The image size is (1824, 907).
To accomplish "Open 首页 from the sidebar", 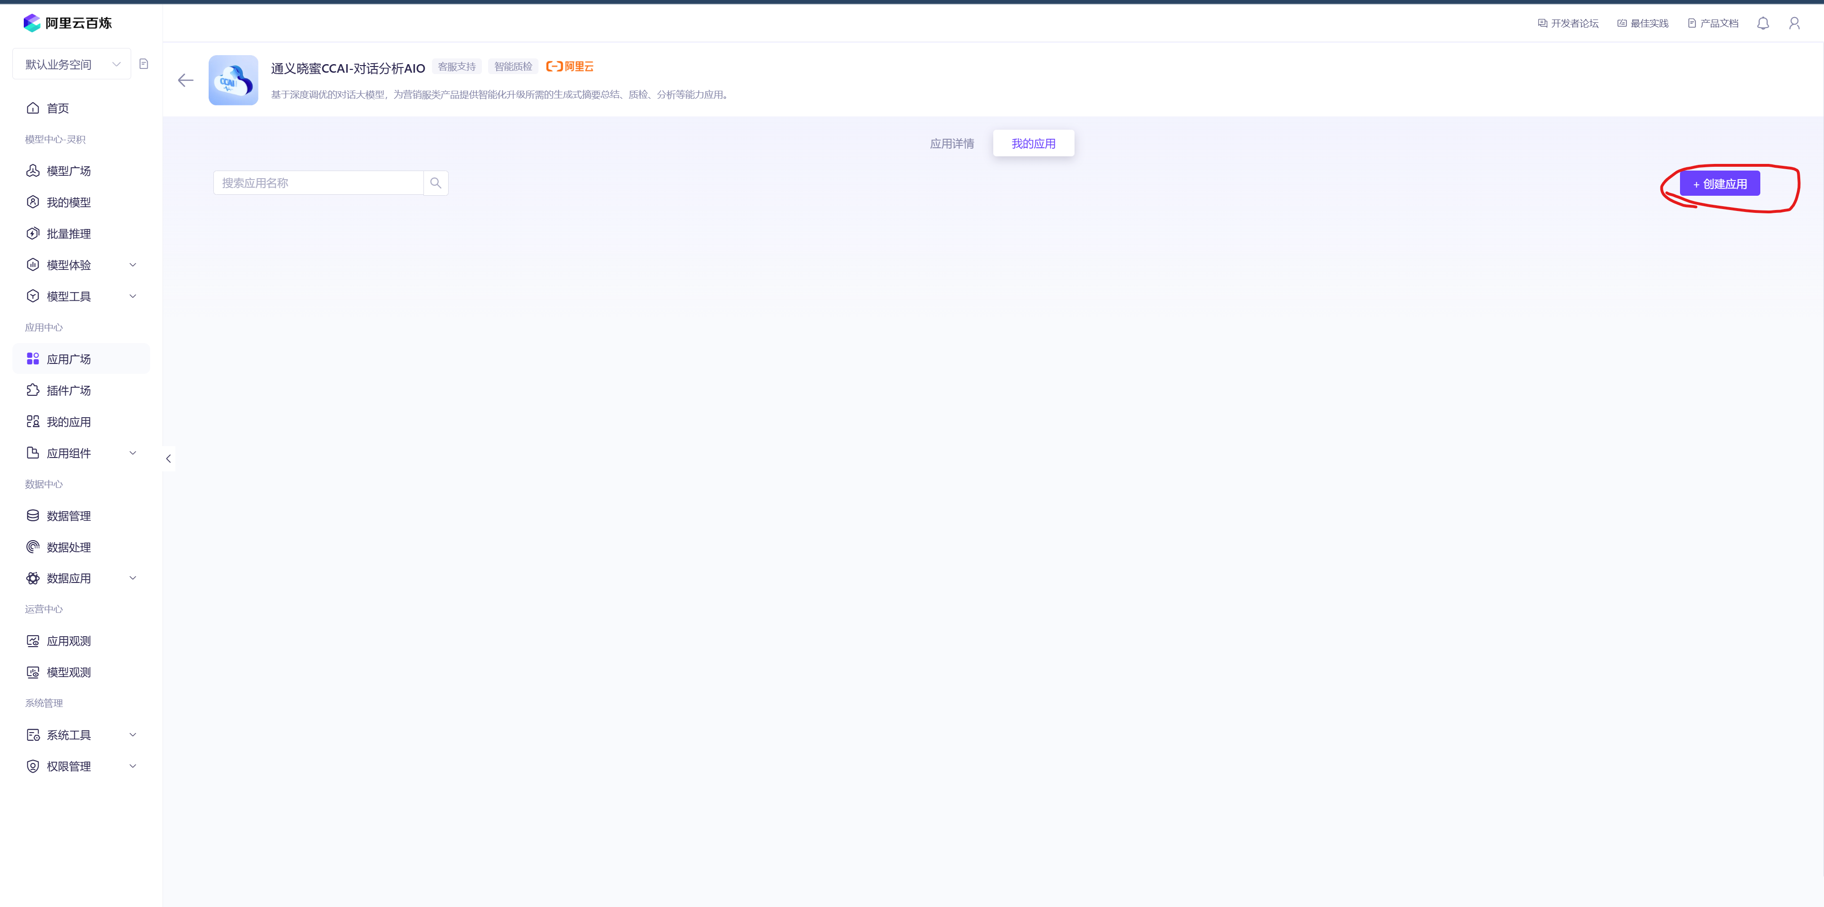I will pos(58,108).
